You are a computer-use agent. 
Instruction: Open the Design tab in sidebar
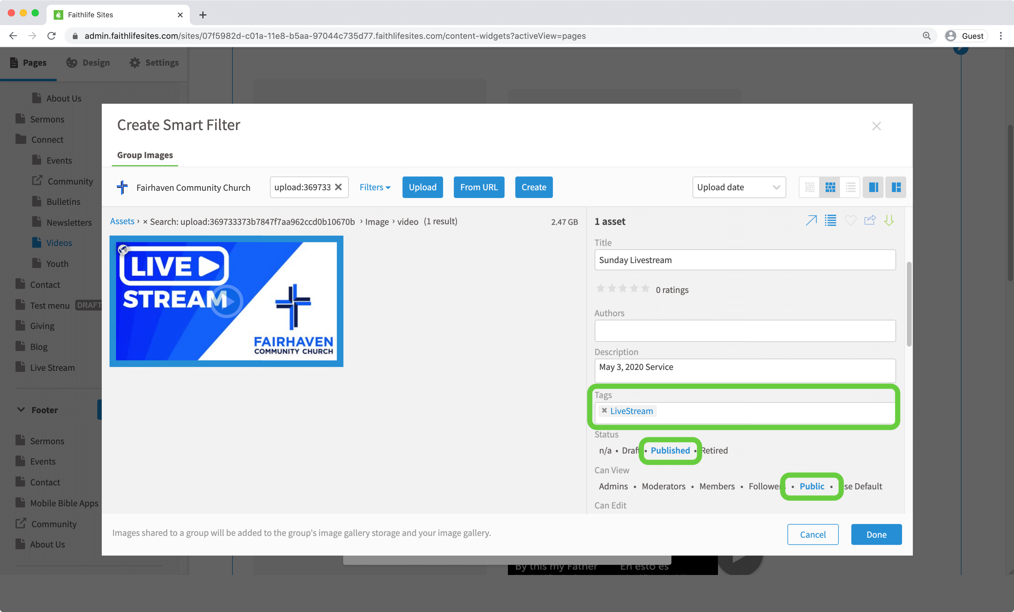click(x=88, y=63)
